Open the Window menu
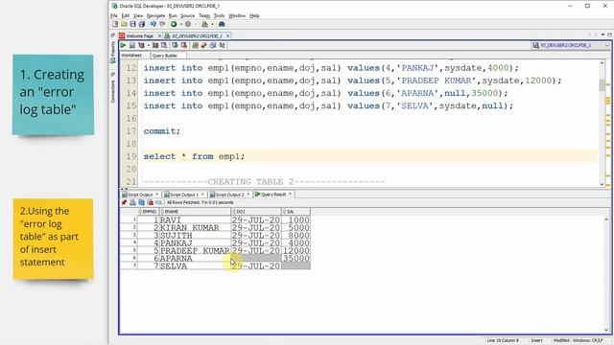Image resolution: width=614 pixels, height=345 pixels. click(237, 15)
